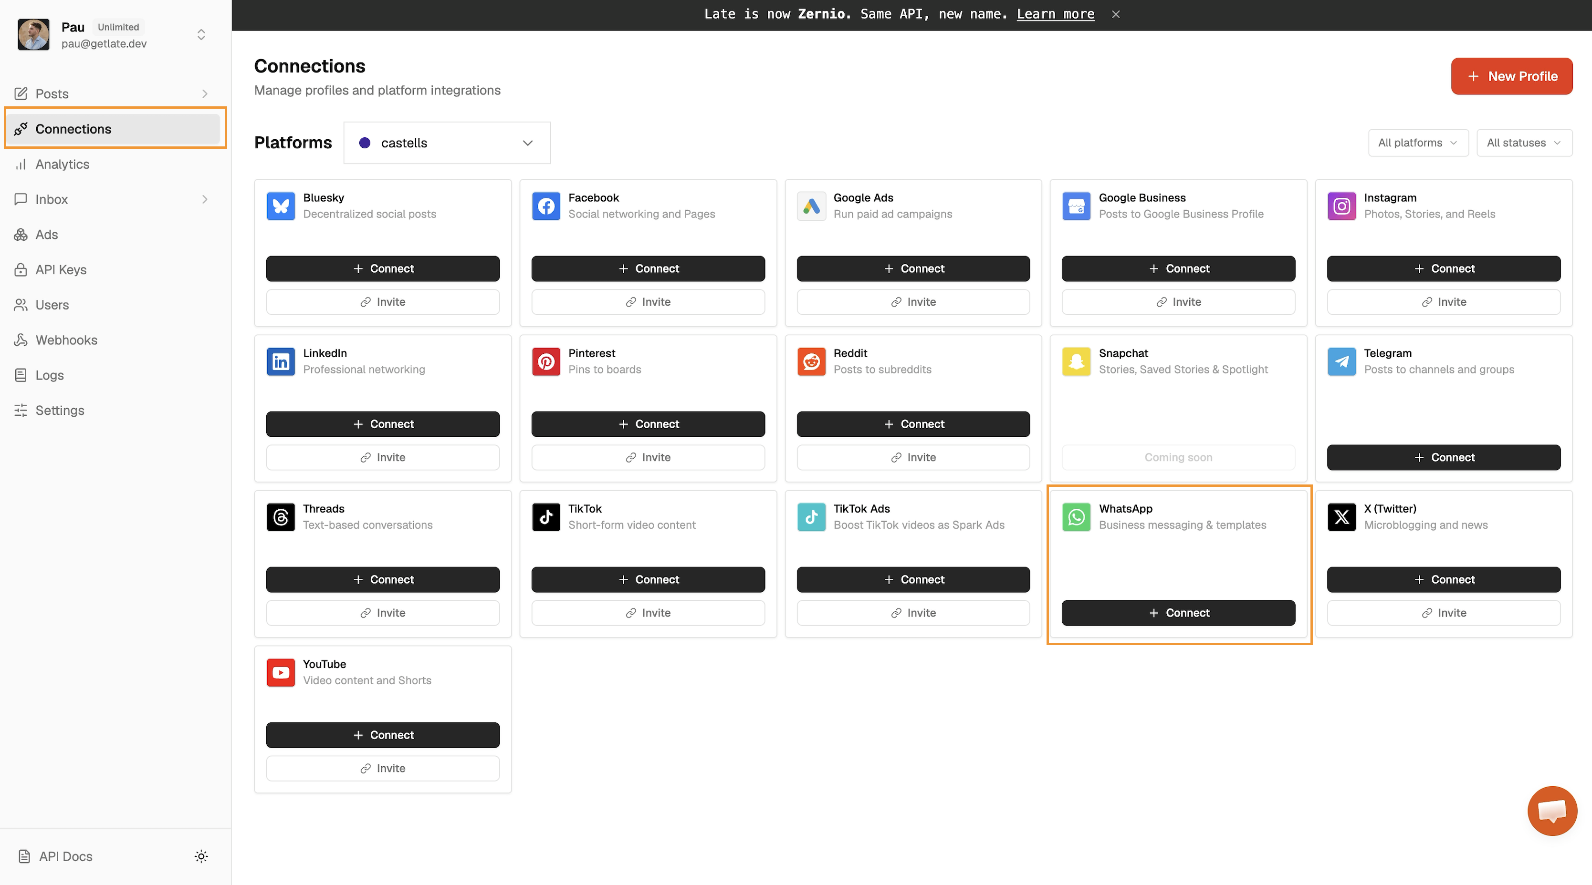This screenshot has height=885, width=1592.
Task: Open the Pau account switcher
Action: (x=201, y=35)
